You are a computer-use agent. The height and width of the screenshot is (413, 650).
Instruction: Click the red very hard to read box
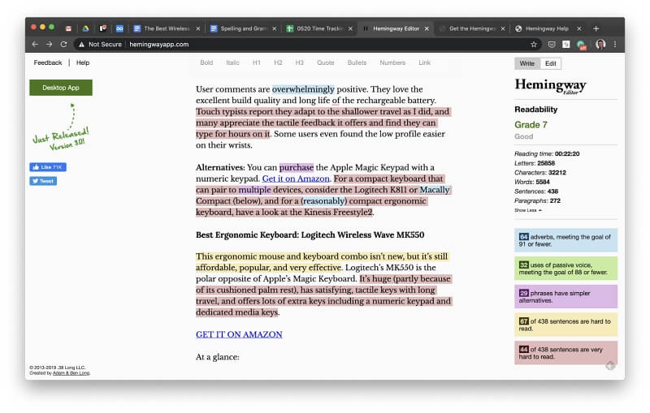pyautogui.click(x=565, y=353)
